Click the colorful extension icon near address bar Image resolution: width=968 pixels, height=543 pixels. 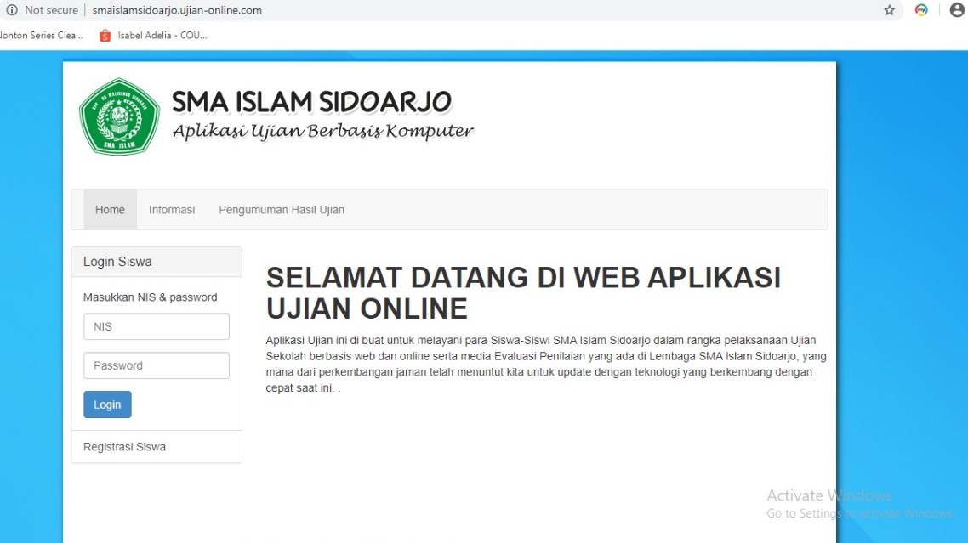(920, 10)
